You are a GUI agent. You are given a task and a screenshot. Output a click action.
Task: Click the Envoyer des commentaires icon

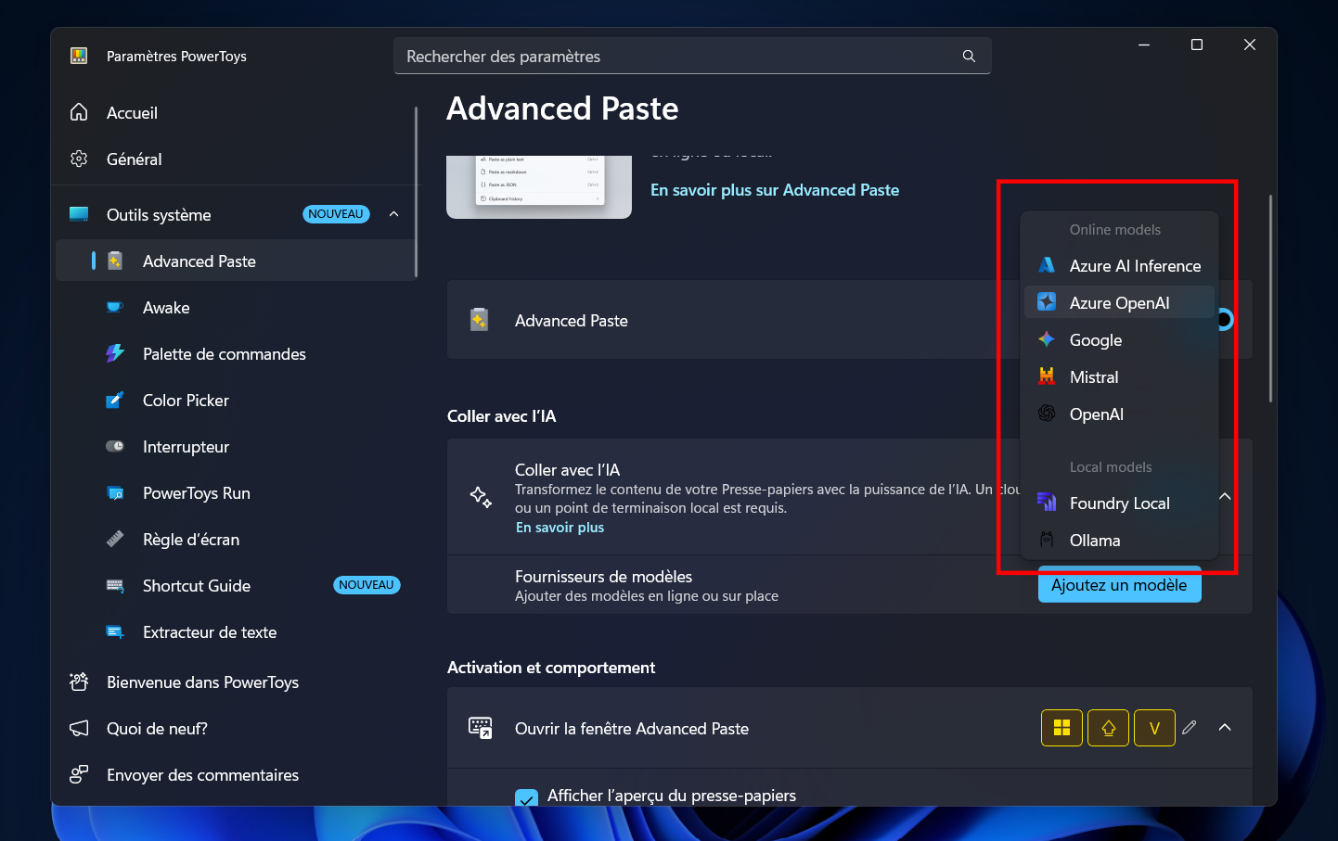click(x=79, y=774)
